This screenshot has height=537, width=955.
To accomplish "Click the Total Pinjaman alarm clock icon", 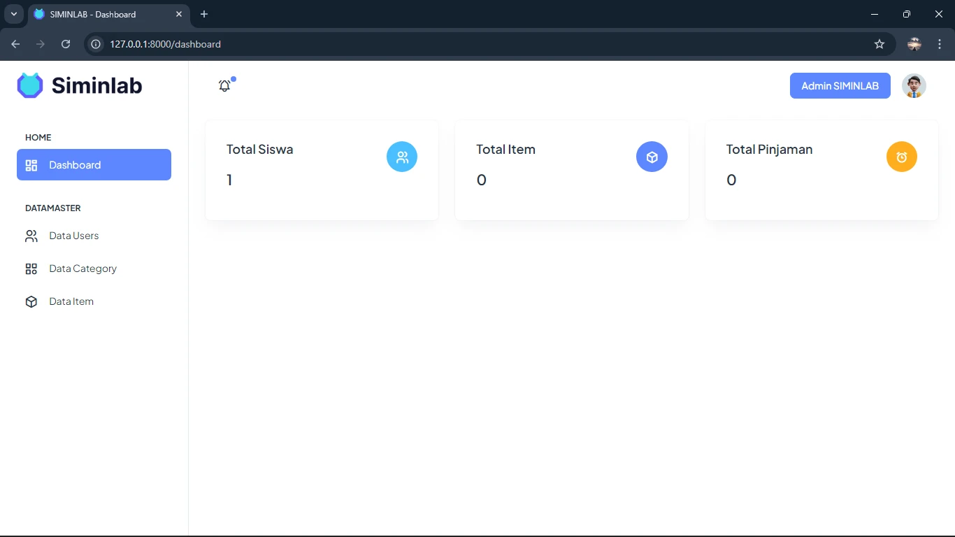I will tap(901, 157).
